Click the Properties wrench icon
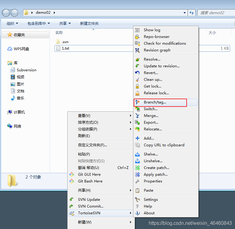Image resolution: width=235 pixels, height=229 pixels. tap(137, 181)
